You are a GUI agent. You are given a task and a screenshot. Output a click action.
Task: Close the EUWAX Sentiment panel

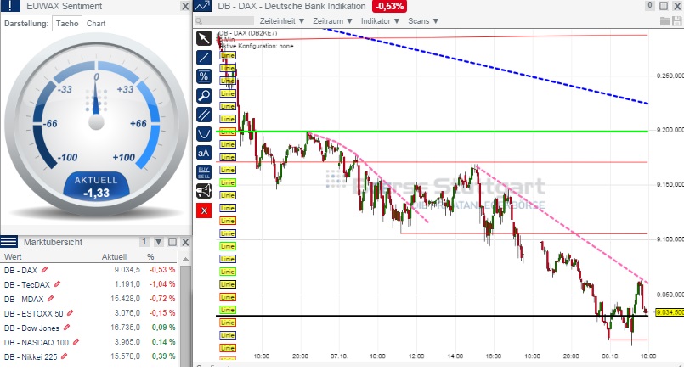click(x=185, y=6)
